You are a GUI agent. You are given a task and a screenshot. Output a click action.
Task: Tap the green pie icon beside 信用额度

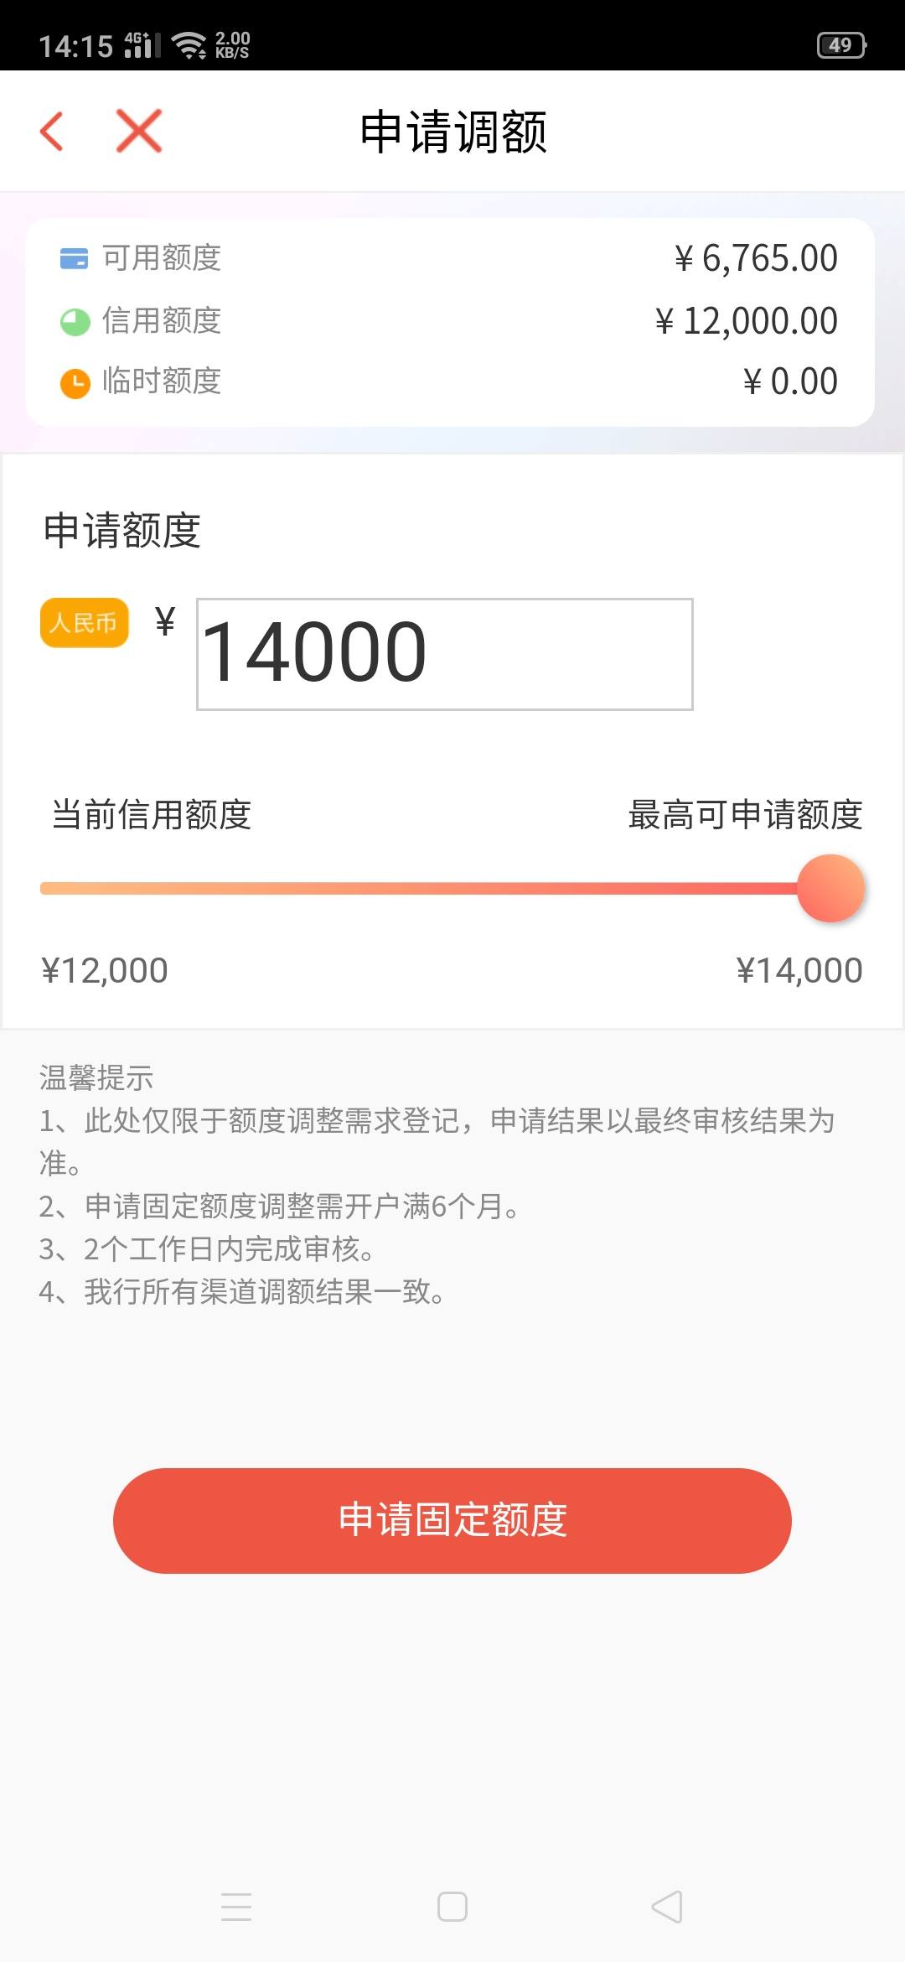75,321
